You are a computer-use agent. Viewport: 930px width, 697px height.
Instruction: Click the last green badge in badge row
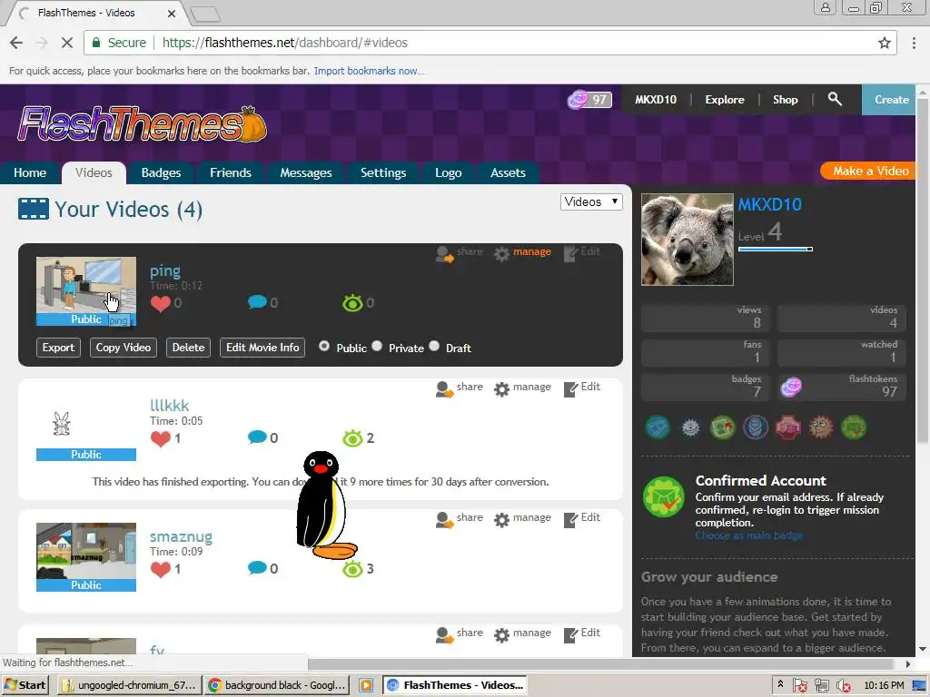tap(854, 427)
